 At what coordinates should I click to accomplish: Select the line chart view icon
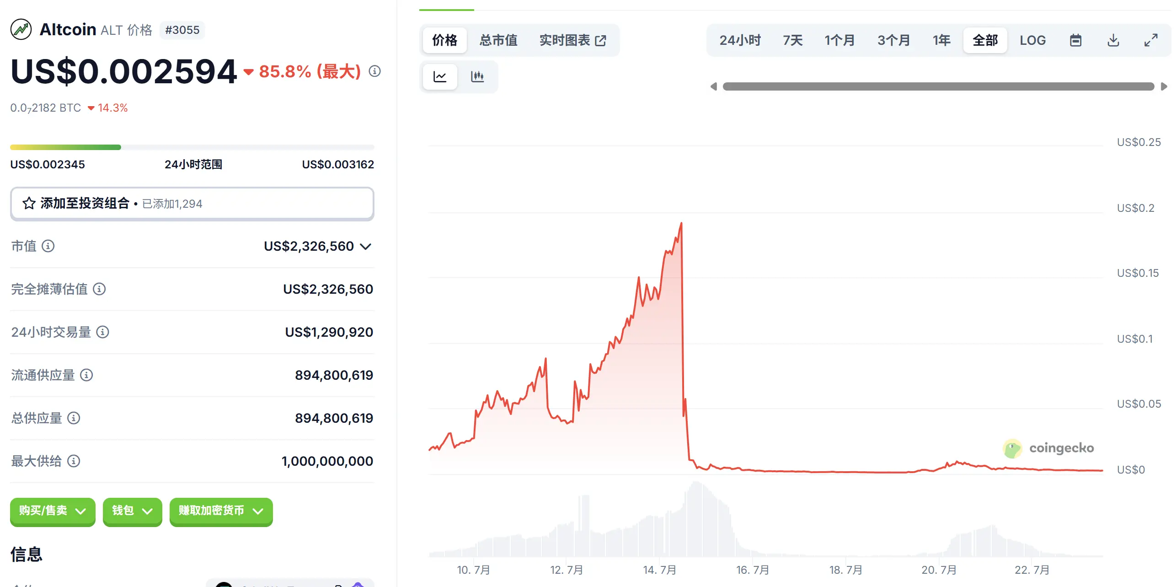[x=439, y=76]
